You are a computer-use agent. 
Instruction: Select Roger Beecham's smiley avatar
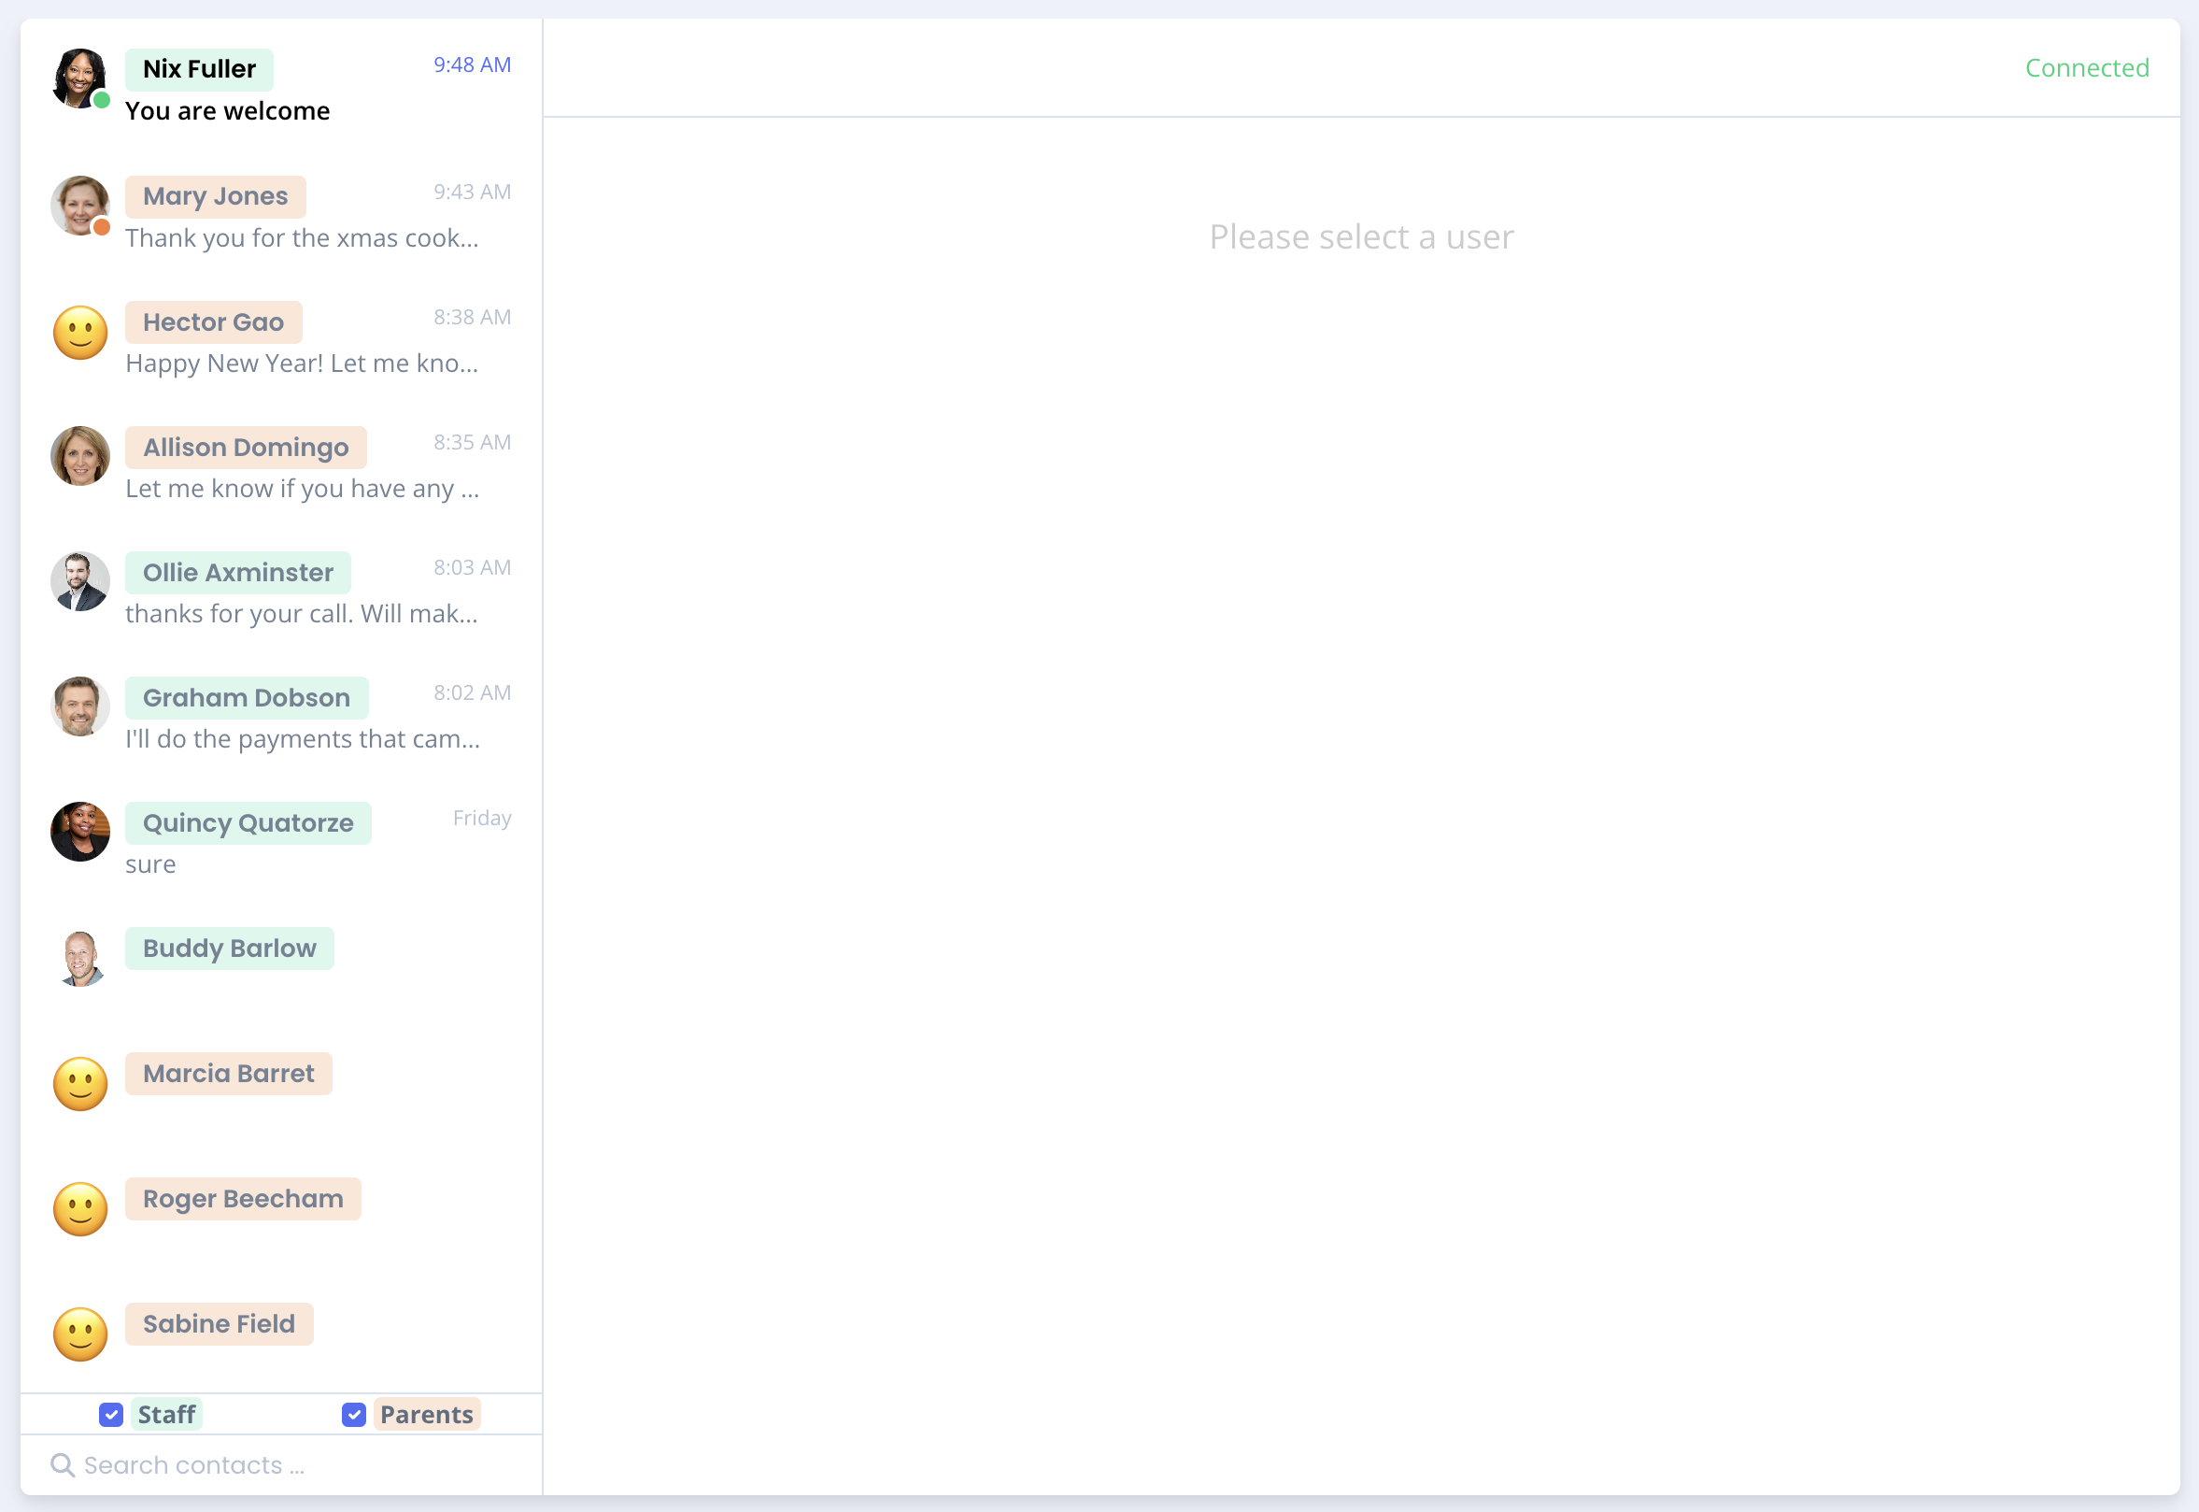(x=79, y=1209)
